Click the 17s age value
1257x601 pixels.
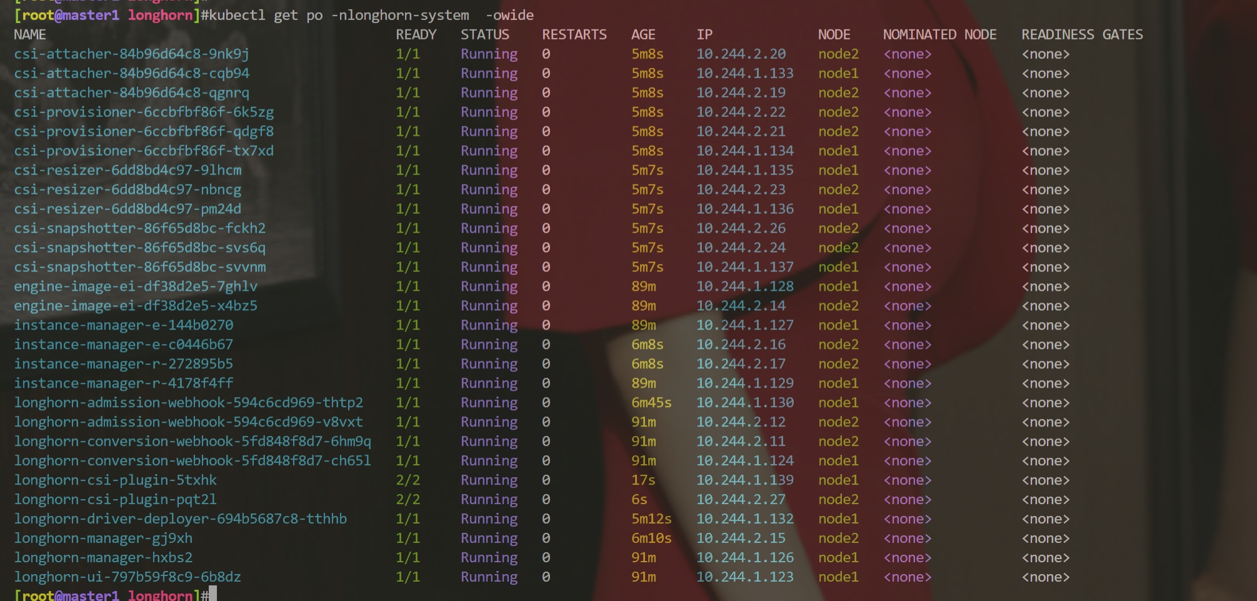[643, 480]
